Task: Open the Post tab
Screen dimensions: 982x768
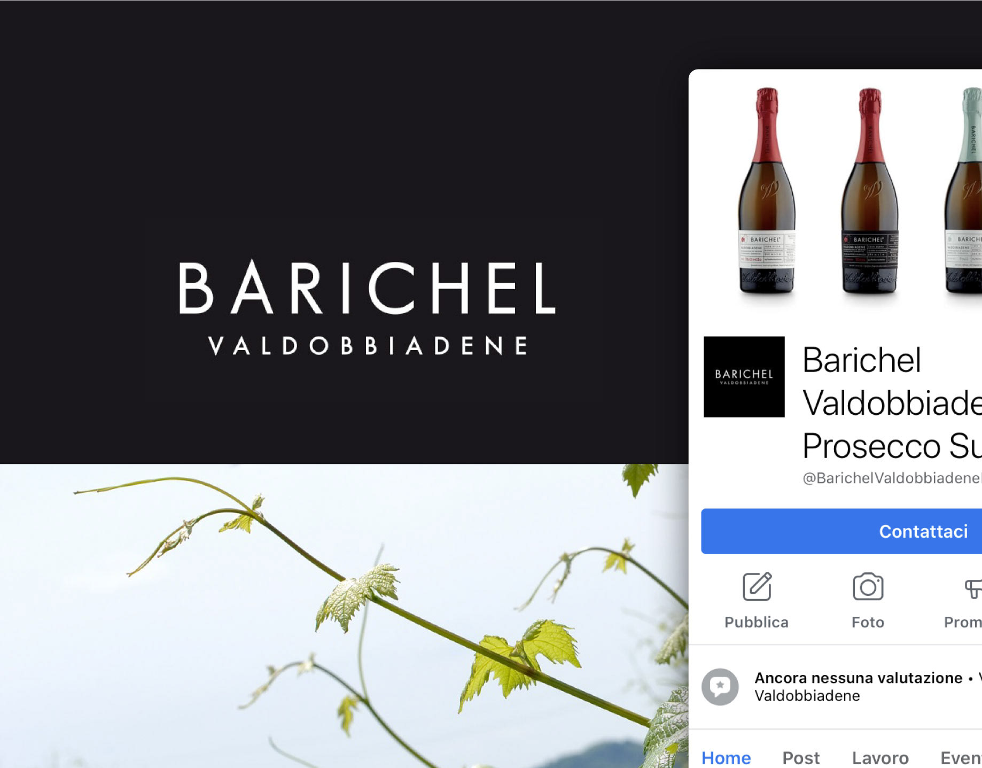Action: pos(801,757)
